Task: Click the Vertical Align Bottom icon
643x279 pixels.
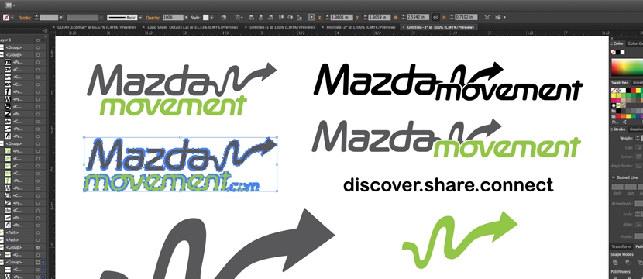Action: pos(300,18)
